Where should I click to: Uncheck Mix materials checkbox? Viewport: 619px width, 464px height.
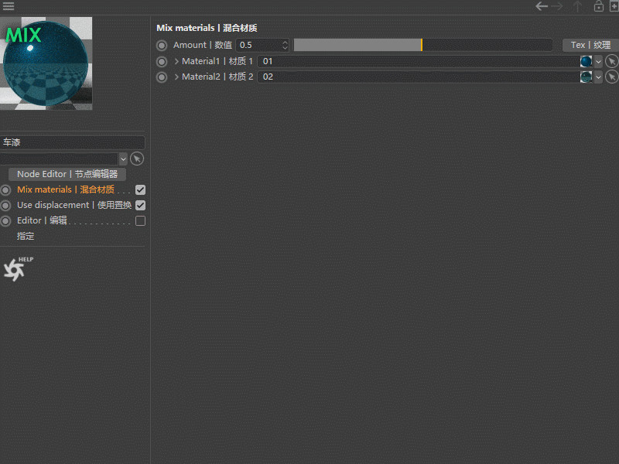coord(140,189)
